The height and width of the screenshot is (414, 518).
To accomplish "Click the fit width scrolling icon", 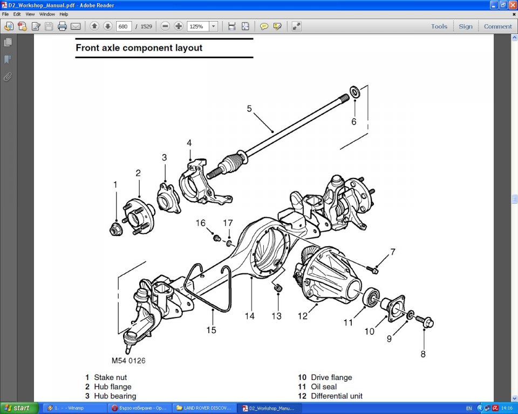I will (232, 26).
